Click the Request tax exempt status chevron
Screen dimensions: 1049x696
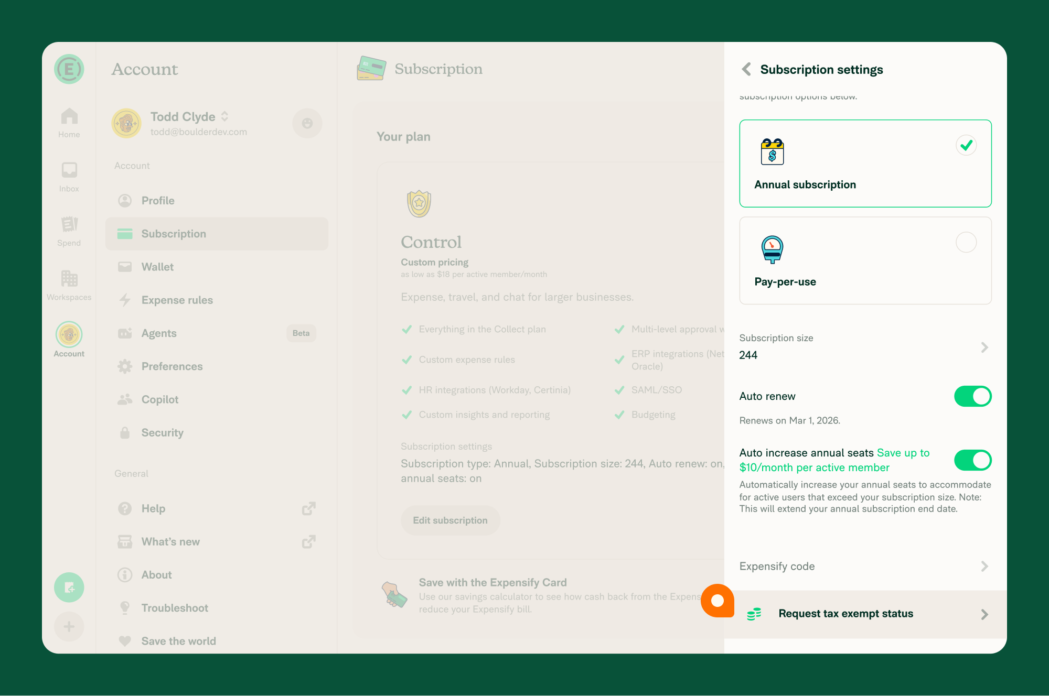[x=984, y=614]
